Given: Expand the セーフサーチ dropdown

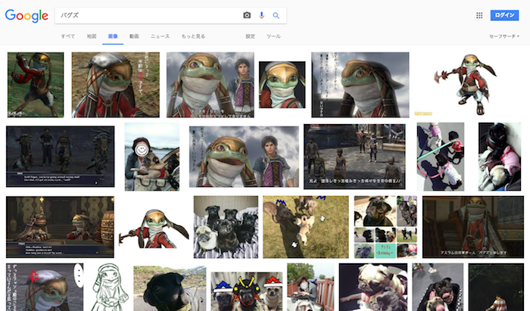Looking at the screenshot, I should 507,36.
